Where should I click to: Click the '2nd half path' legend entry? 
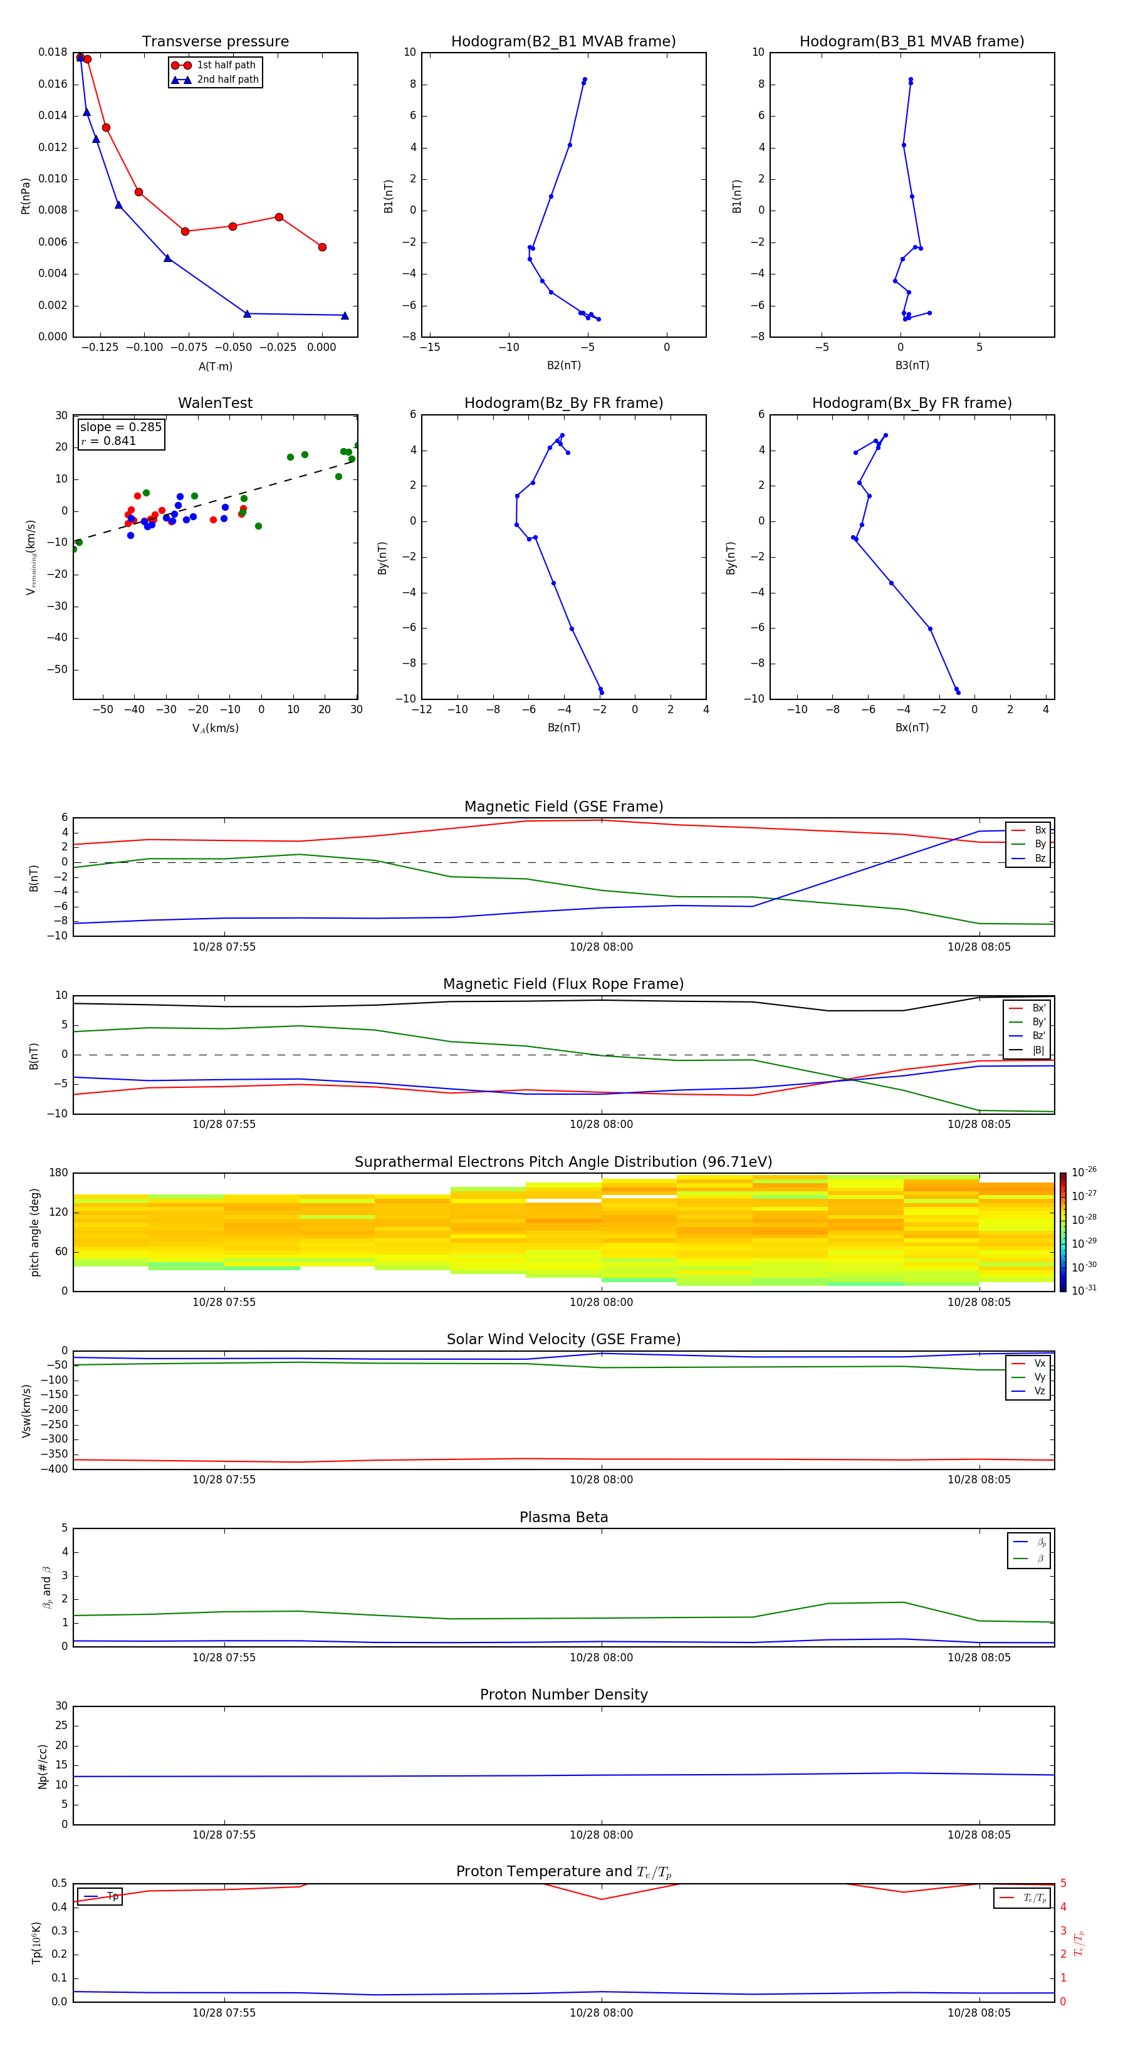pos(215,80)
